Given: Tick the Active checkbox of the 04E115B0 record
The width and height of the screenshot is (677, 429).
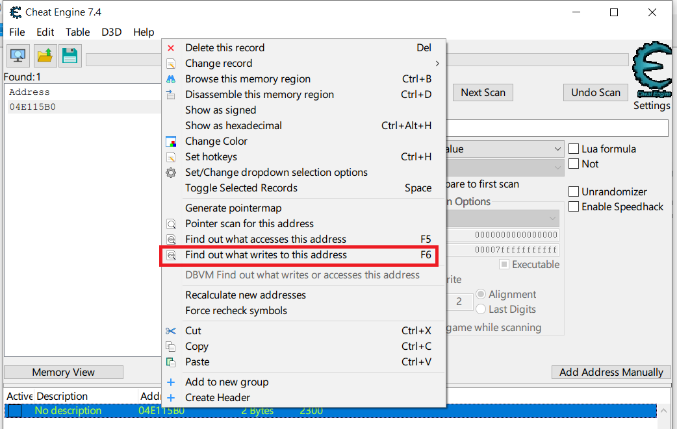Looking at the screenshot, I should [15, 411].
